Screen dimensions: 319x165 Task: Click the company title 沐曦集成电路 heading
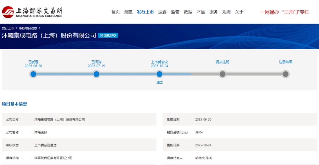49,35
